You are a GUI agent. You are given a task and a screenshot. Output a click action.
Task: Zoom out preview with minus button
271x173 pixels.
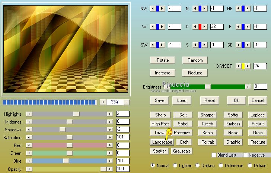point(127,102)
